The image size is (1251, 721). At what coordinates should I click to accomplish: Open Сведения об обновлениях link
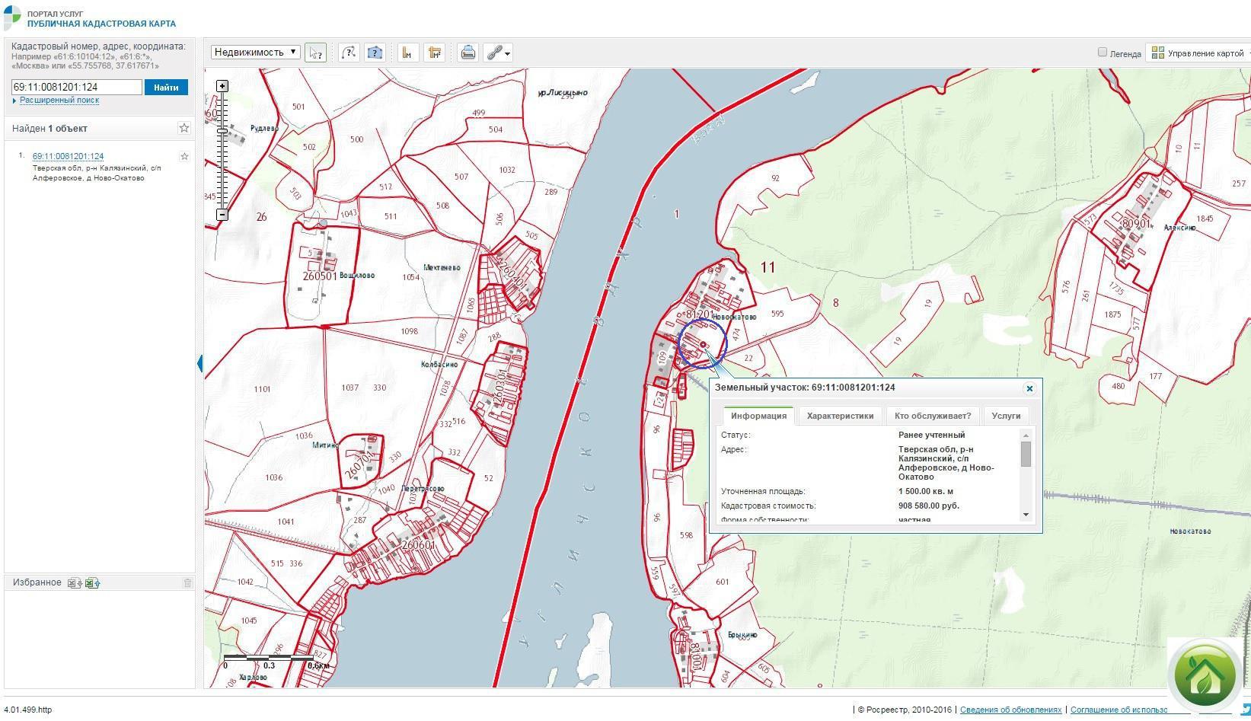point(1010,710)
